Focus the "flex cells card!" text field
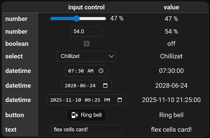The width and height of the screenshot is (210, 138). (x=86, y=130)
